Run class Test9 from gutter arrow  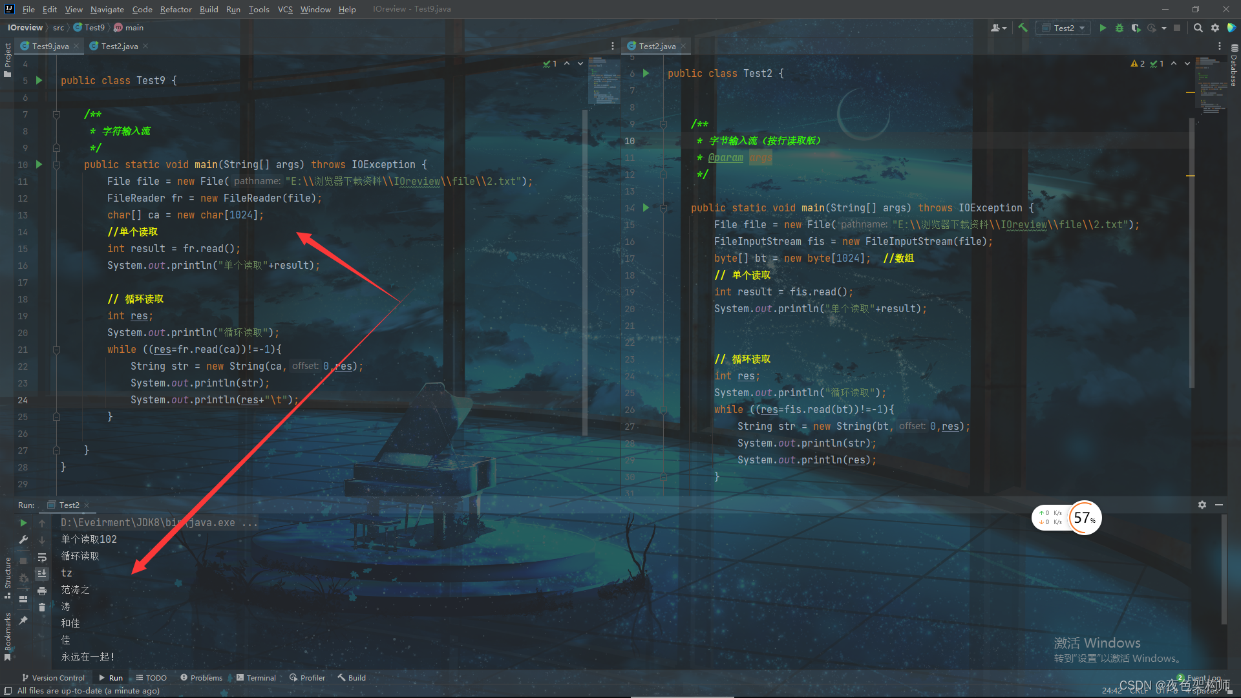(39, 81)
